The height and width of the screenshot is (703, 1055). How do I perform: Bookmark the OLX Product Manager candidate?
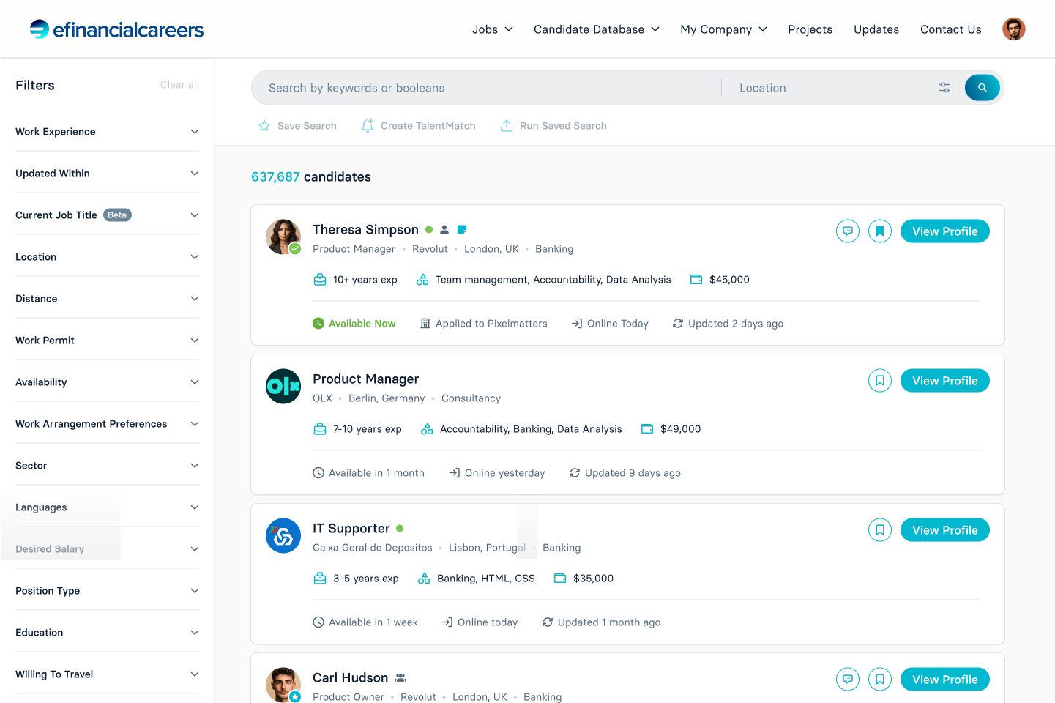click(879, 381)
